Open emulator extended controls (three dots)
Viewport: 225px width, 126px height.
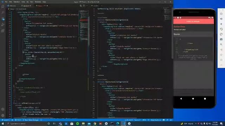(x=221, y=65)
